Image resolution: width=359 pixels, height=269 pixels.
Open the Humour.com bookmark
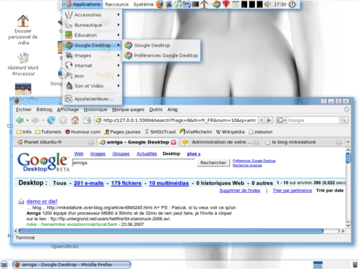[x=83, y=132]
